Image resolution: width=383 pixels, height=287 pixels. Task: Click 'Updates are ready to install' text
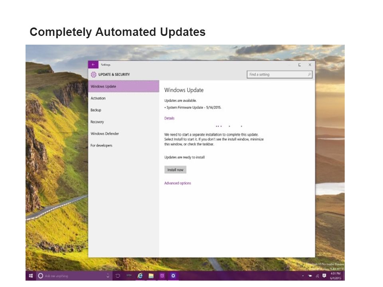point(184,157)
